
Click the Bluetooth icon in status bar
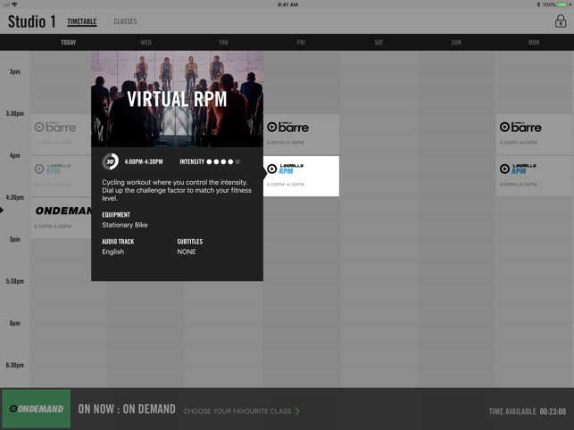pyautogui.click(x=538, y=4)
